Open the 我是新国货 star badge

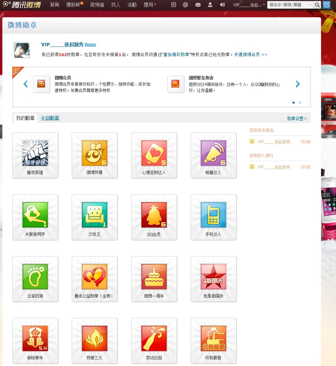213,277
